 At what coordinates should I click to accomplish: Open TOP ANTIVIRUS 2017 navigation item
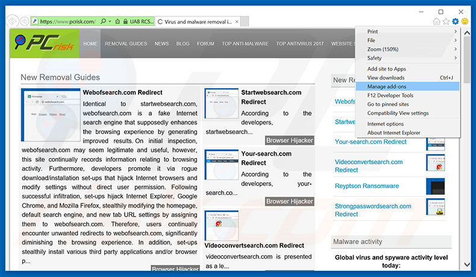[300, 43]
